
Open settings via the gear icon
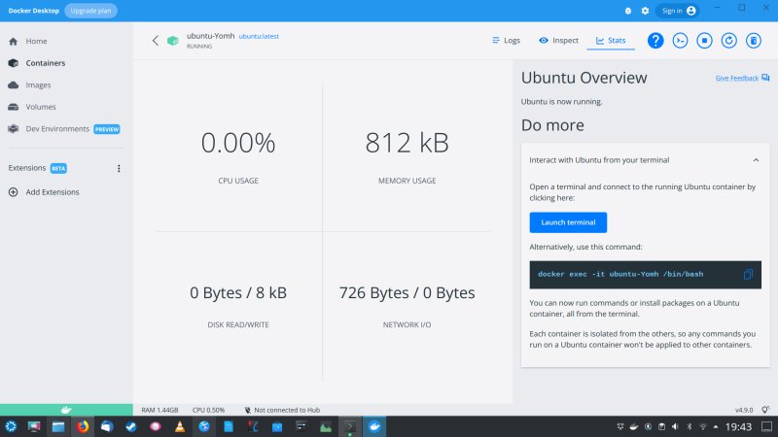pyautogui.click(x=644, y=11)
